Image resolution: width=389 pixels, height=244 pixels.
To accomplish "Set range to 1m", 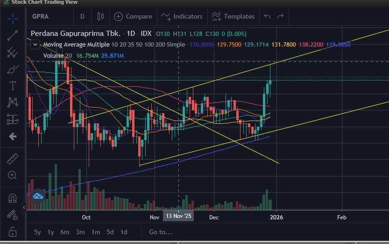I will pyautogui.click(x=96, y=232).
